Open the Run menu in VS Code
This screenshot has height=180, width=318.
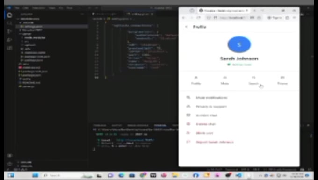70,8
